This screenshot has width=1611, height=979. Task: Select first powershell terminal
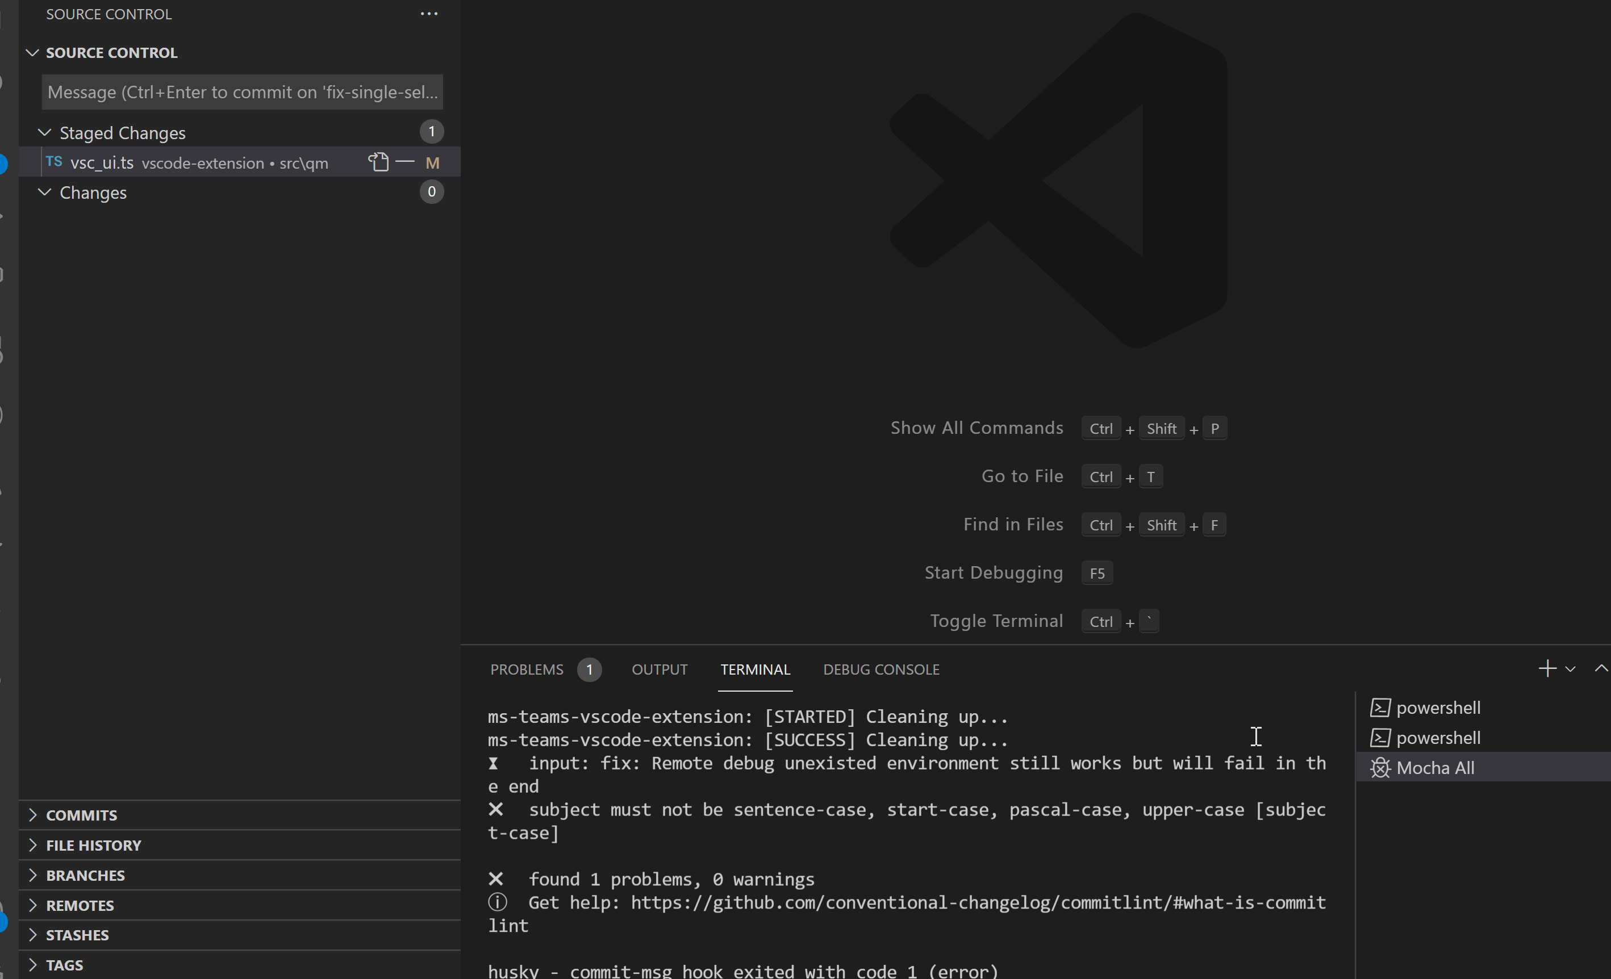1483,708
